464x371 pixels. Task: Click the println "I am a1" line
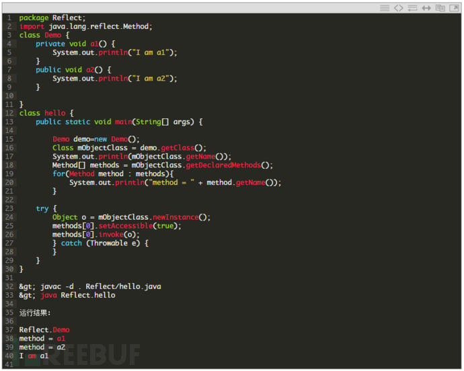click(x=115, y=52)
